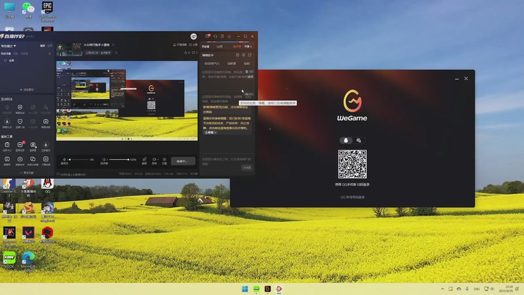The image size is (524, 295).
Task: Switch to the second tab in danmaku assistant
Action: 232,64
